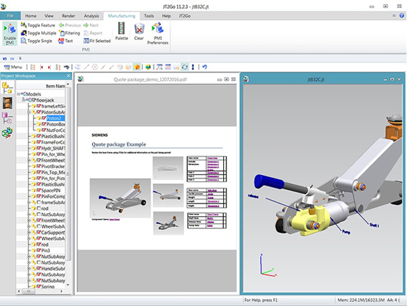407x306 pixels.
Task: Click the blue help question-mark icon
Action: pyautogui.click(x=402, y=16)
